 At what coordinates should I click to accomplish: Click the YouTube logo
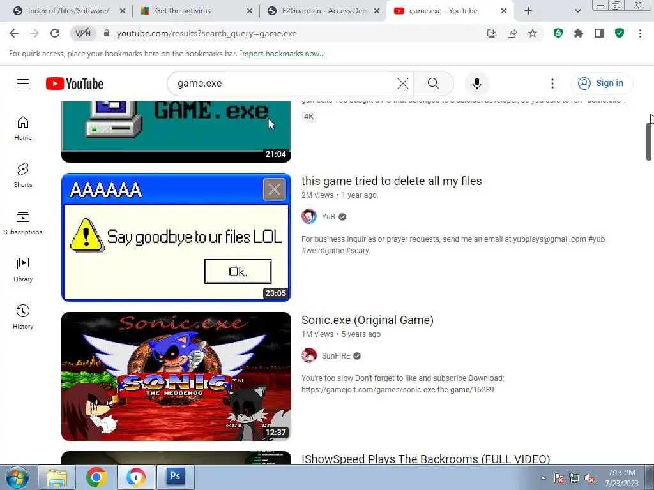pos(75,84)
